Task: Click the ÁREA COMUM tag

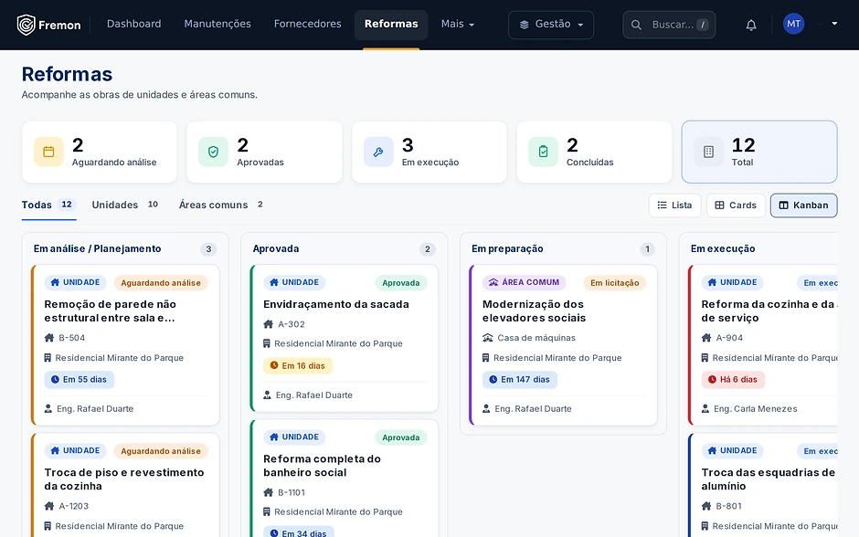Action: point(525,282)
